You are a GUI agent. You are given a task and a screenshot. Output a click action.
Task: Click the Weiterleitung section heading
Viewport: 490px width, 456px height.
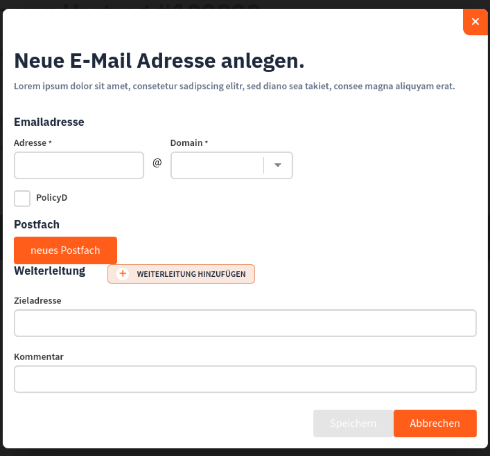pyautogui.click(x=50, y=271)
